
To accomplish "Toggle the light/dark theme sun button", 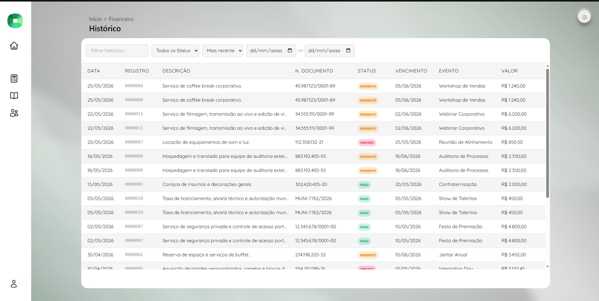I will (584, 17).
